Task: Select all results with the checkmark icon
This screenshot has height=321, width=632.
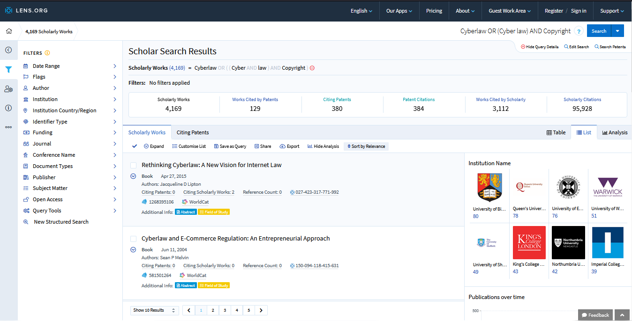Action: [135, 146]
